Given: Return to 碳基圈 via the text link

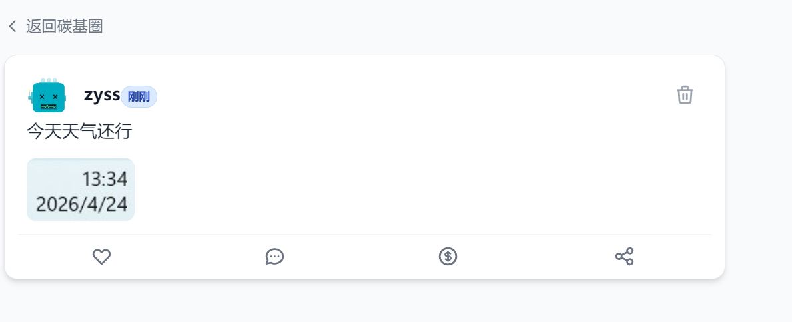Looking at the screenshot, I should coord(64,27).
